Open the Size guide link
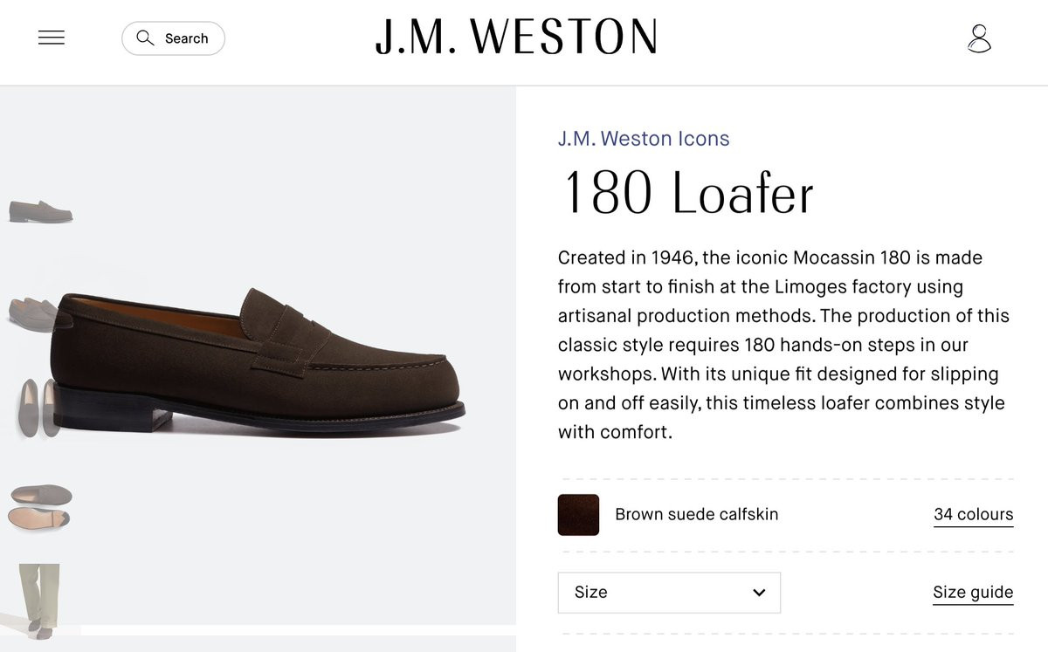Screen dimensions: 1048x652 [973, 593]
